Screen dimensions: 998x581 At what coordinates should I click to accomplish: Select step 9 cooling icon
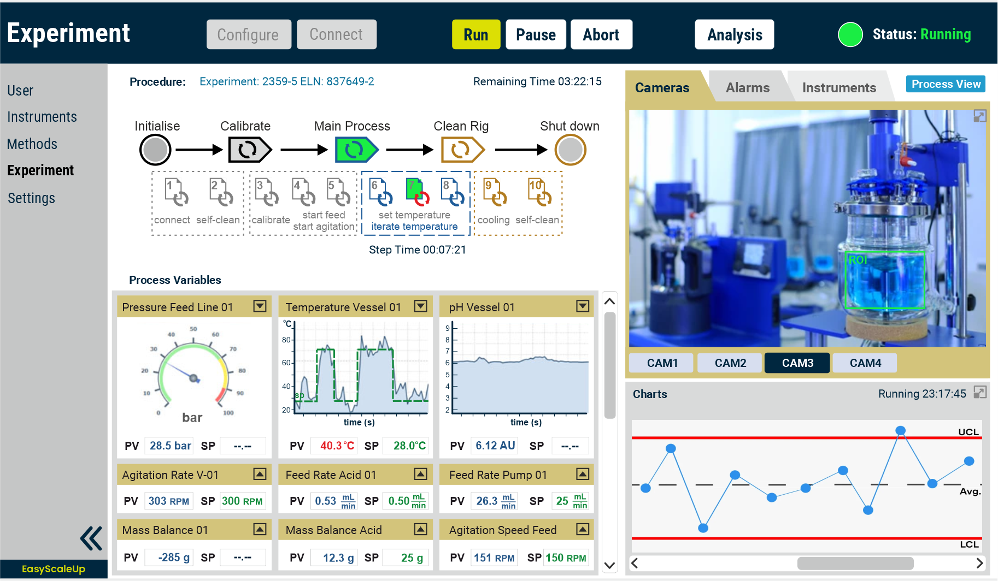point(495,192)
